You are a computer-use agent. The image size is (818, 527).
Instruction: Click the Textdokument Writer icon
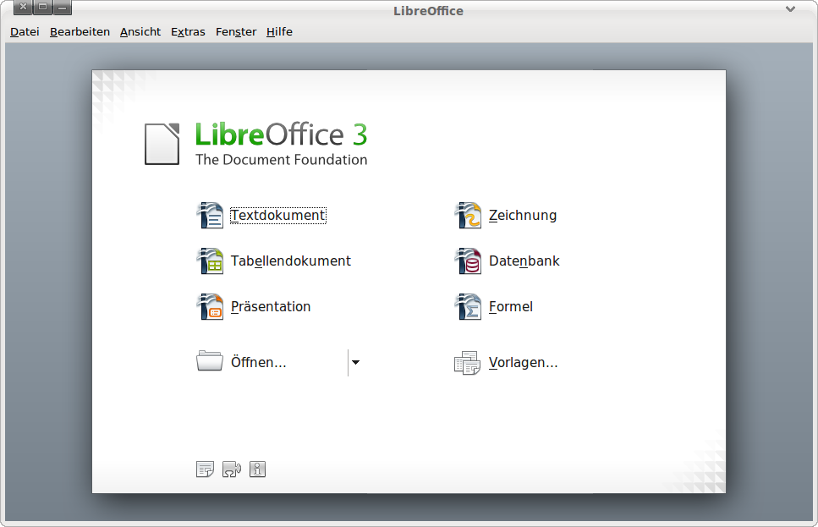pos(210,216)
